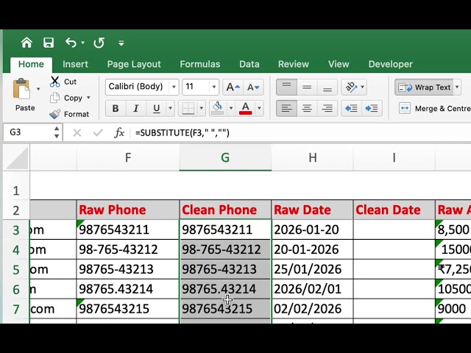Toggle Bold formatting
Viewport: 471px width, 353px height.
pyautogui.click(x=116, y=108)
